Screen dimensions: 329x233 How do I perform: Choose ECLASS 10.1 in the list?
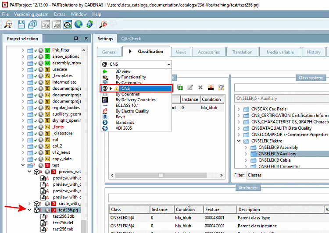coord(127,106)
